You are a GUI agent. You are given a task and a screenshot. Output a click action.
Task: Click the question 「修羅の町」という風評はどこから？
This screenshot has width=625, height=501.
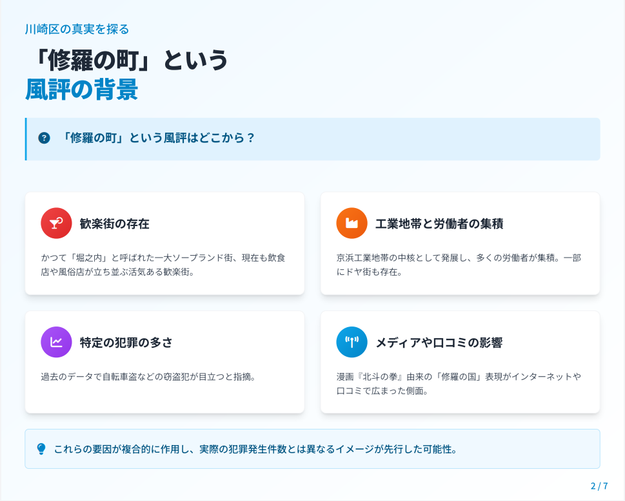tap(158, 138)
